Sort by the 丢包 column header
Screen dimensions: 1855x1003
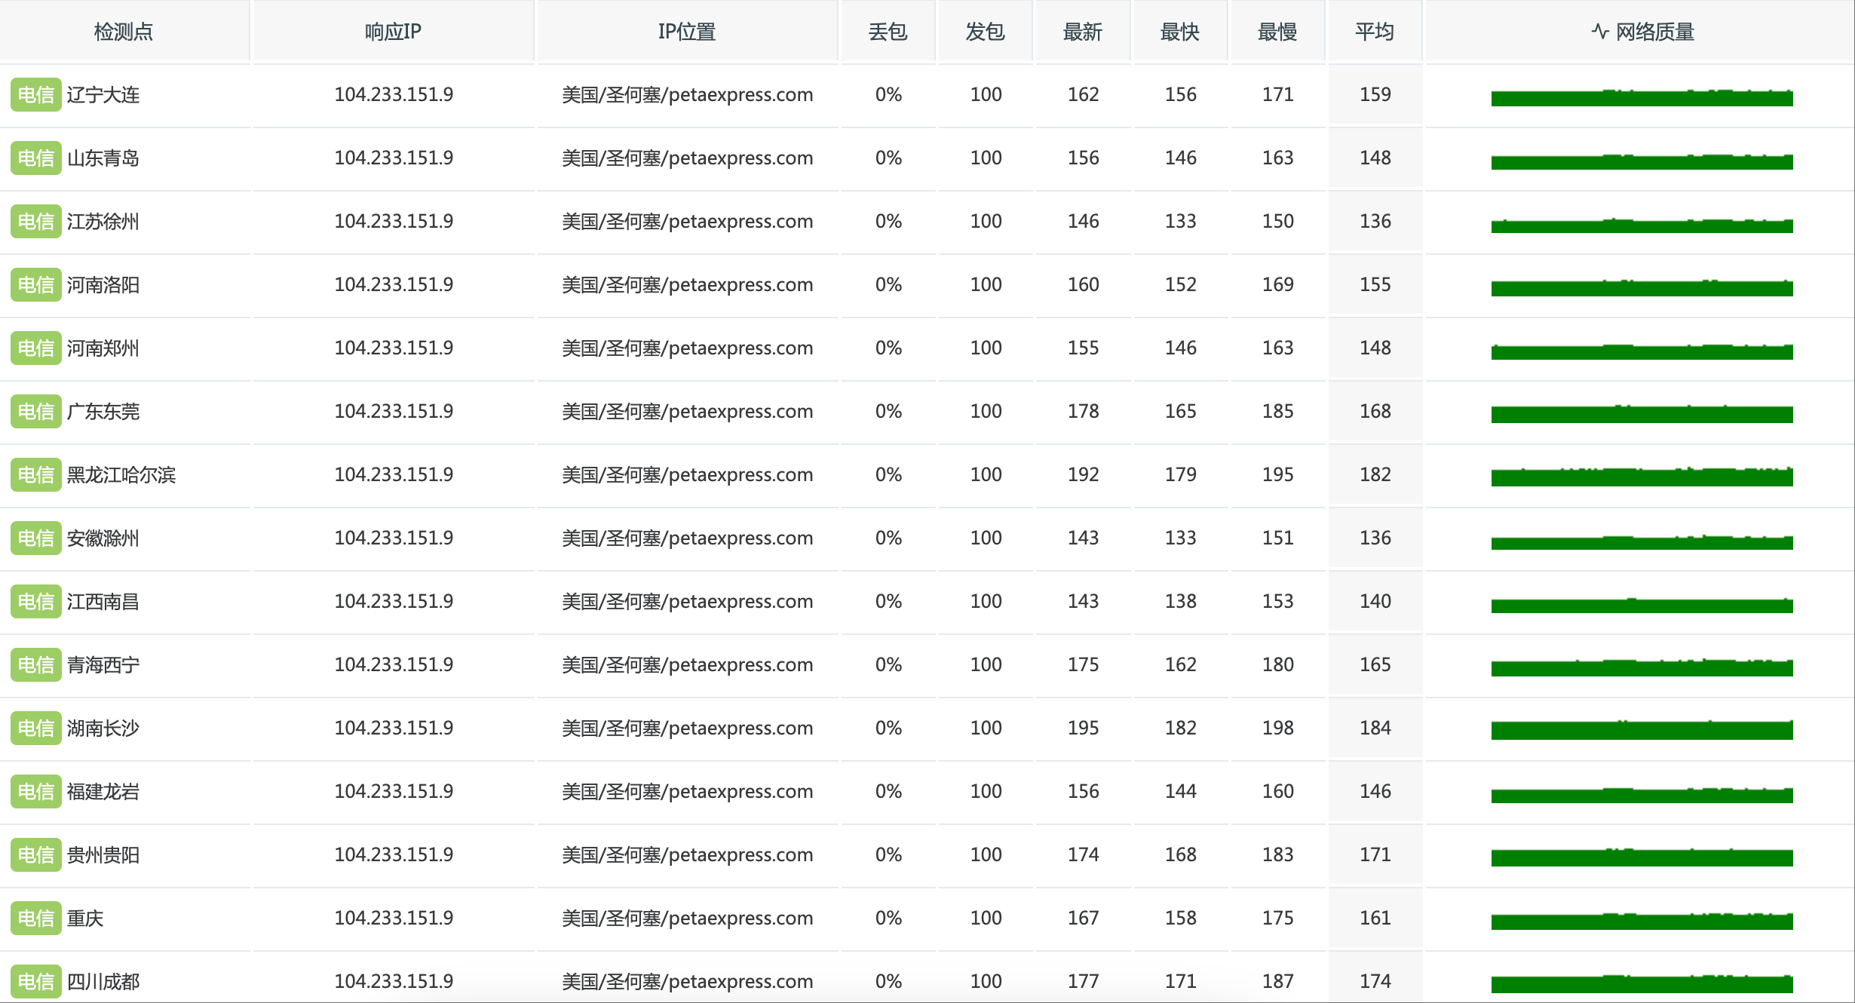[x=888, y=32]
